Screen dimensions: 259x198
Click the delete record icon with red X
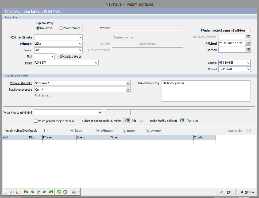[x=18, y=192]
